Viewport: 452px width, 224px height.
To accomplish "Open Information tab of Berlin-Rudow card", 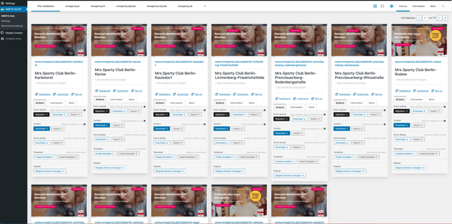I will 416,99.
